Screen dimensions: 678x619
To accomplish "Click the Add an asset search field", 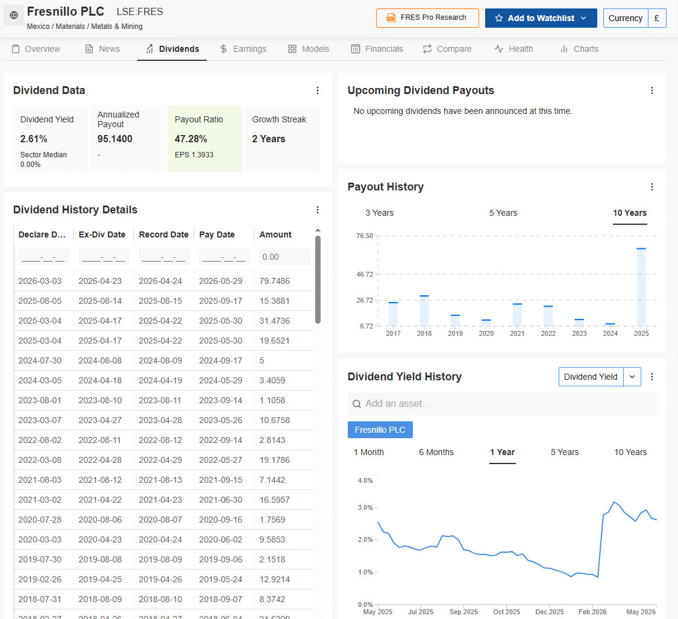I will (502, 404).
